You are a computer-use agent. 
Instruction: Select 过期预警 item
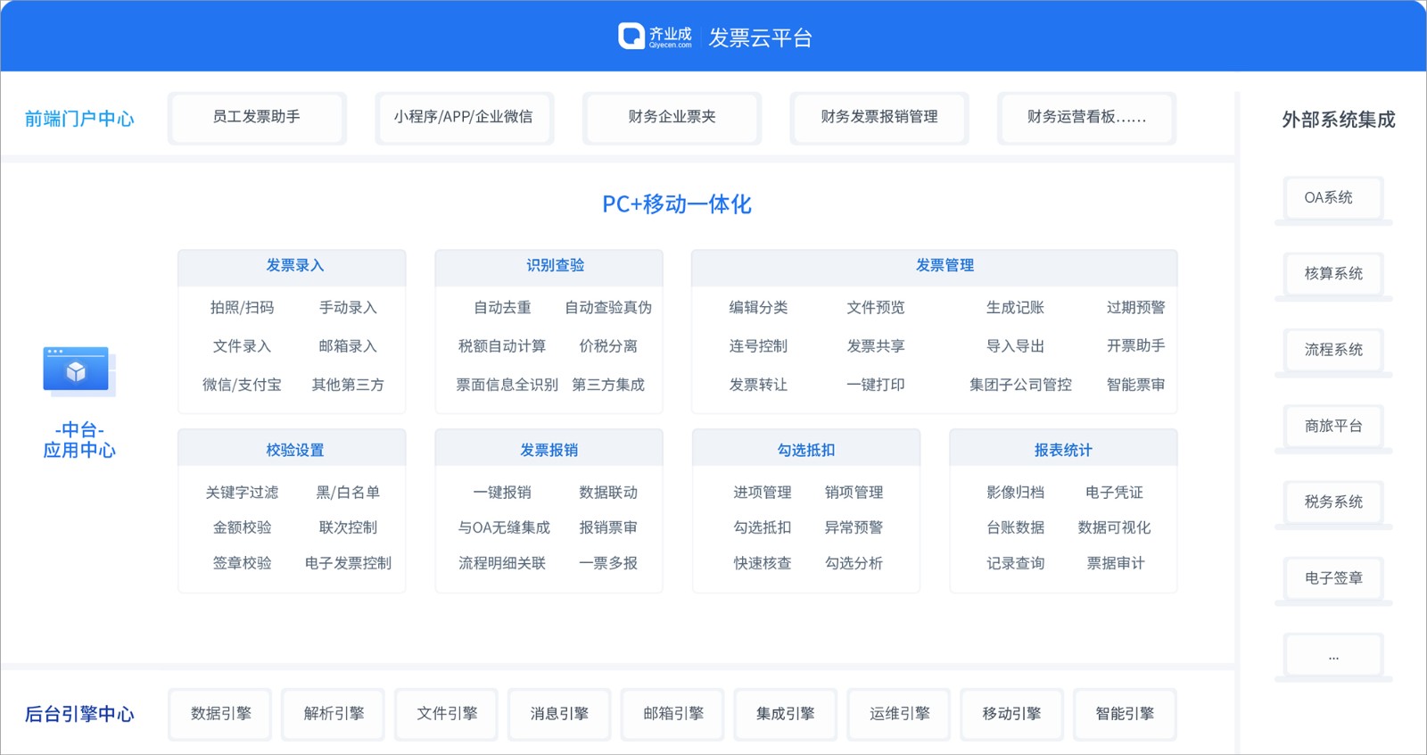coord(1135,308)
